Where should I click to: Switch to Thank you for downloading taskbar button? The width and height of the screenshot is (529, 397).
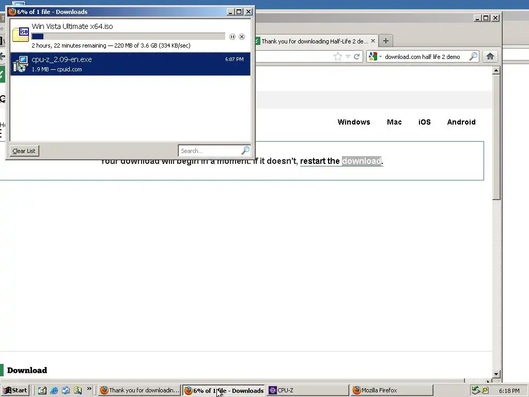(x=139, y=390)
